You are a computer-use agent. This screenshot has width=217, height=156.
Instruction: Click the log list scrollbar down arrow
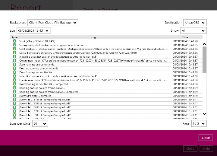click(204, 114)
